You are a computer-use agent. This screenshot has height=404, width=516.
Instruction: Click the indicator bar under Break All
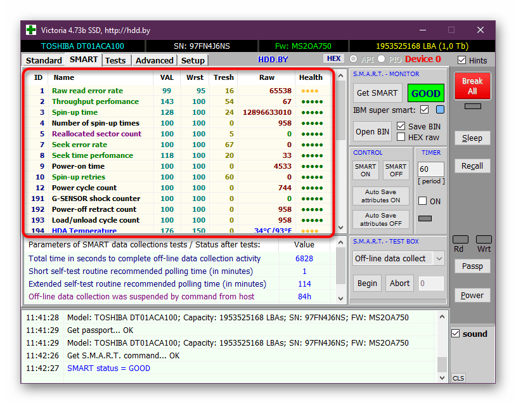(472, 107)
